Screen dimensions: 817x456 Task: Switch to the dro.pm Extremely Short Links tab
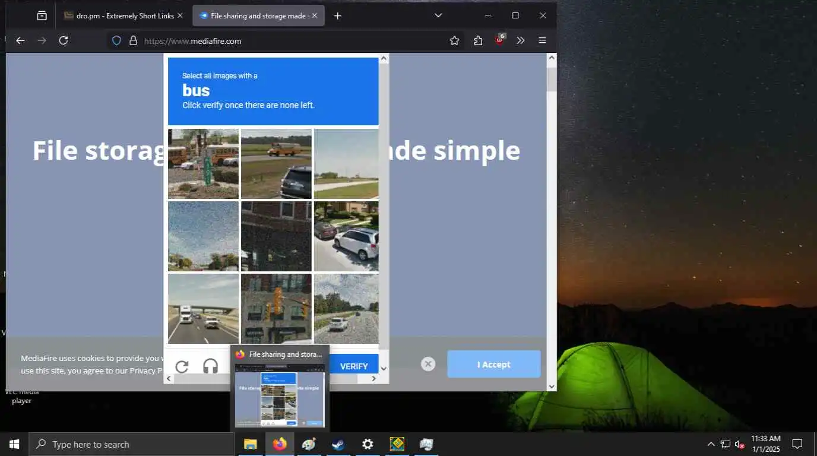(x=124, y=16)
